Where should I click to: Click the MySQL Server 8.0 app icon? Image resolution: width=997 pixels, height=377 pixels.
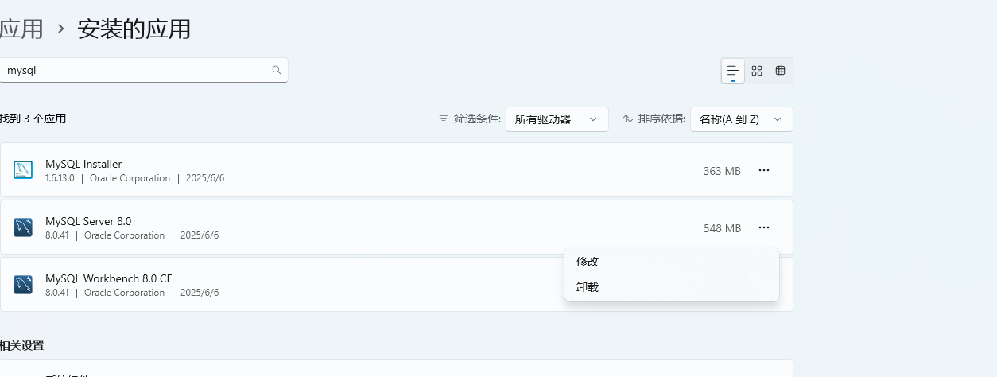pos(23,227)
